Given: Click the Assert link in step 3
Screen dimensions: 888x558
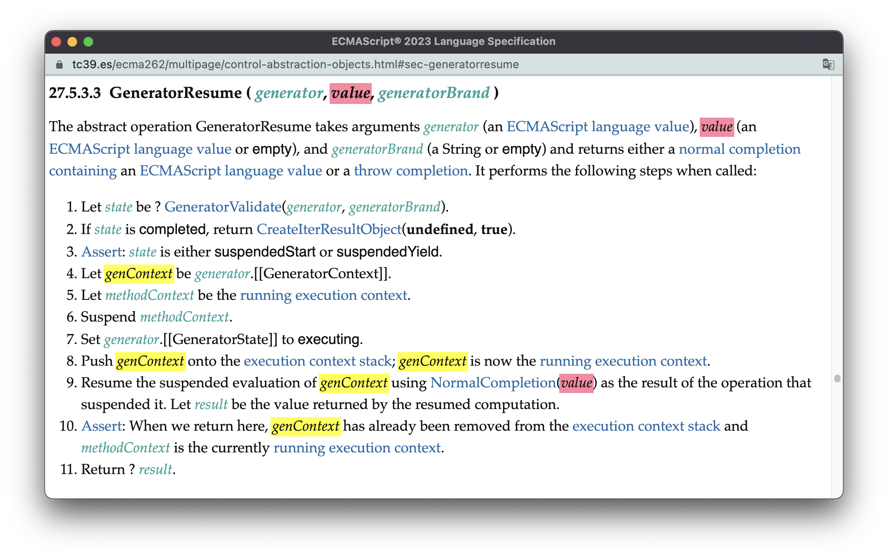Looking at the screenshot, I should coord(102,252).
